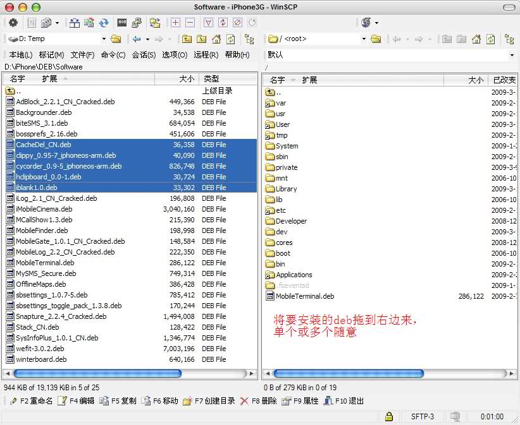Go to local root directory icon
The image size is (520, 425).
point(201,39)
